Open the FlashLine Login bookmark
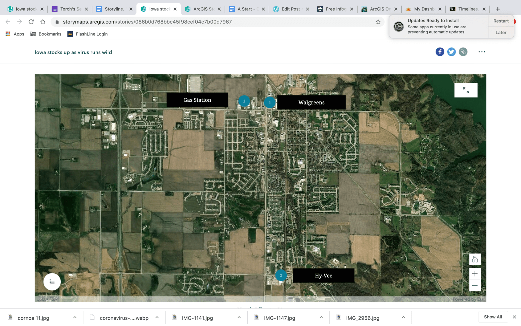The image size is (521, 326). pyautogui.click(x=88, y=34)
